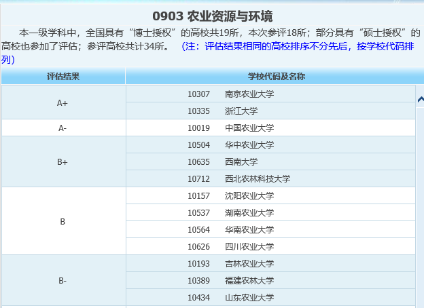
Task: Select the B- rating cell
Action: [64, 280]
